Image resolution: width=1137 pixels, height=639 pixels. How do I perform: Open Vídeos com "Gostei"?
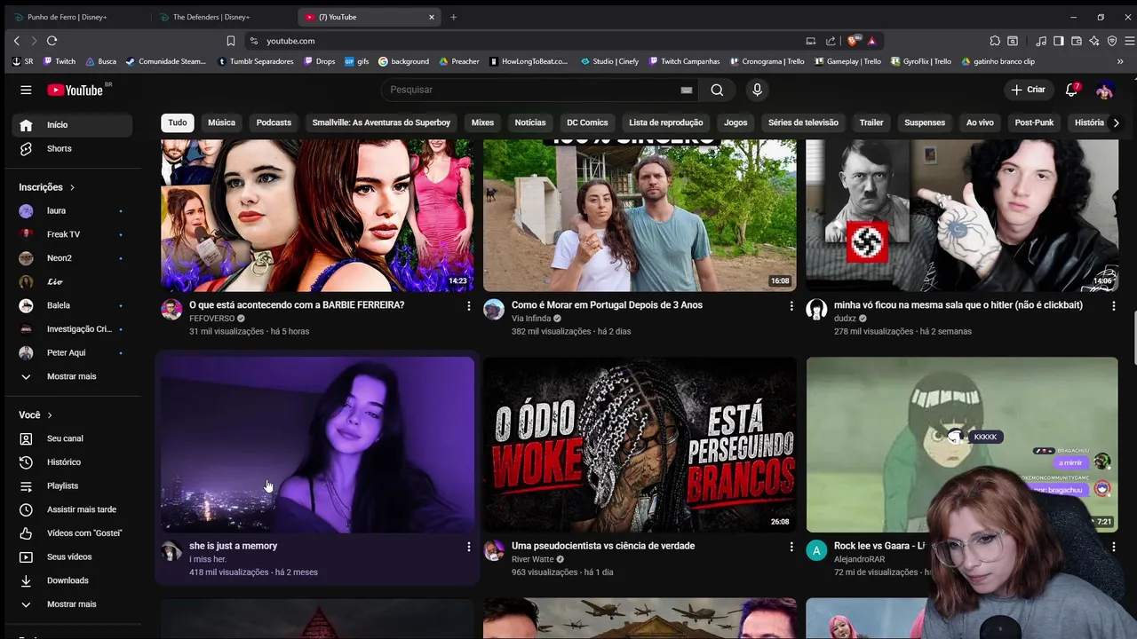[72, 533]
